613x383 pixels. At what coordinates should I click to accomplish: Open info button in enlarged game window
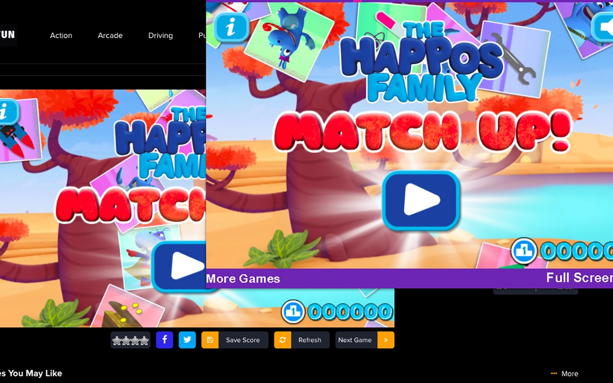(x=231, y=27)
